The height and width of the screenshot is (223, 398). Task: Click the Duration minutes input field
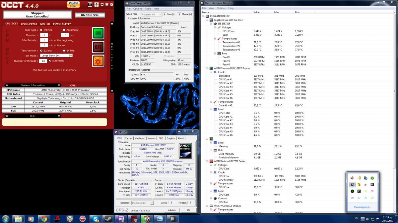click(x=65, y=35)
